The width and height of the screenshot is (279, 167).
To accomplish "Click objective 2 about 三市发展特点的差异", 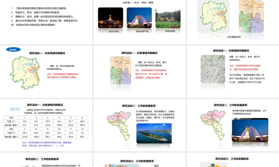I will coord(36,13).
